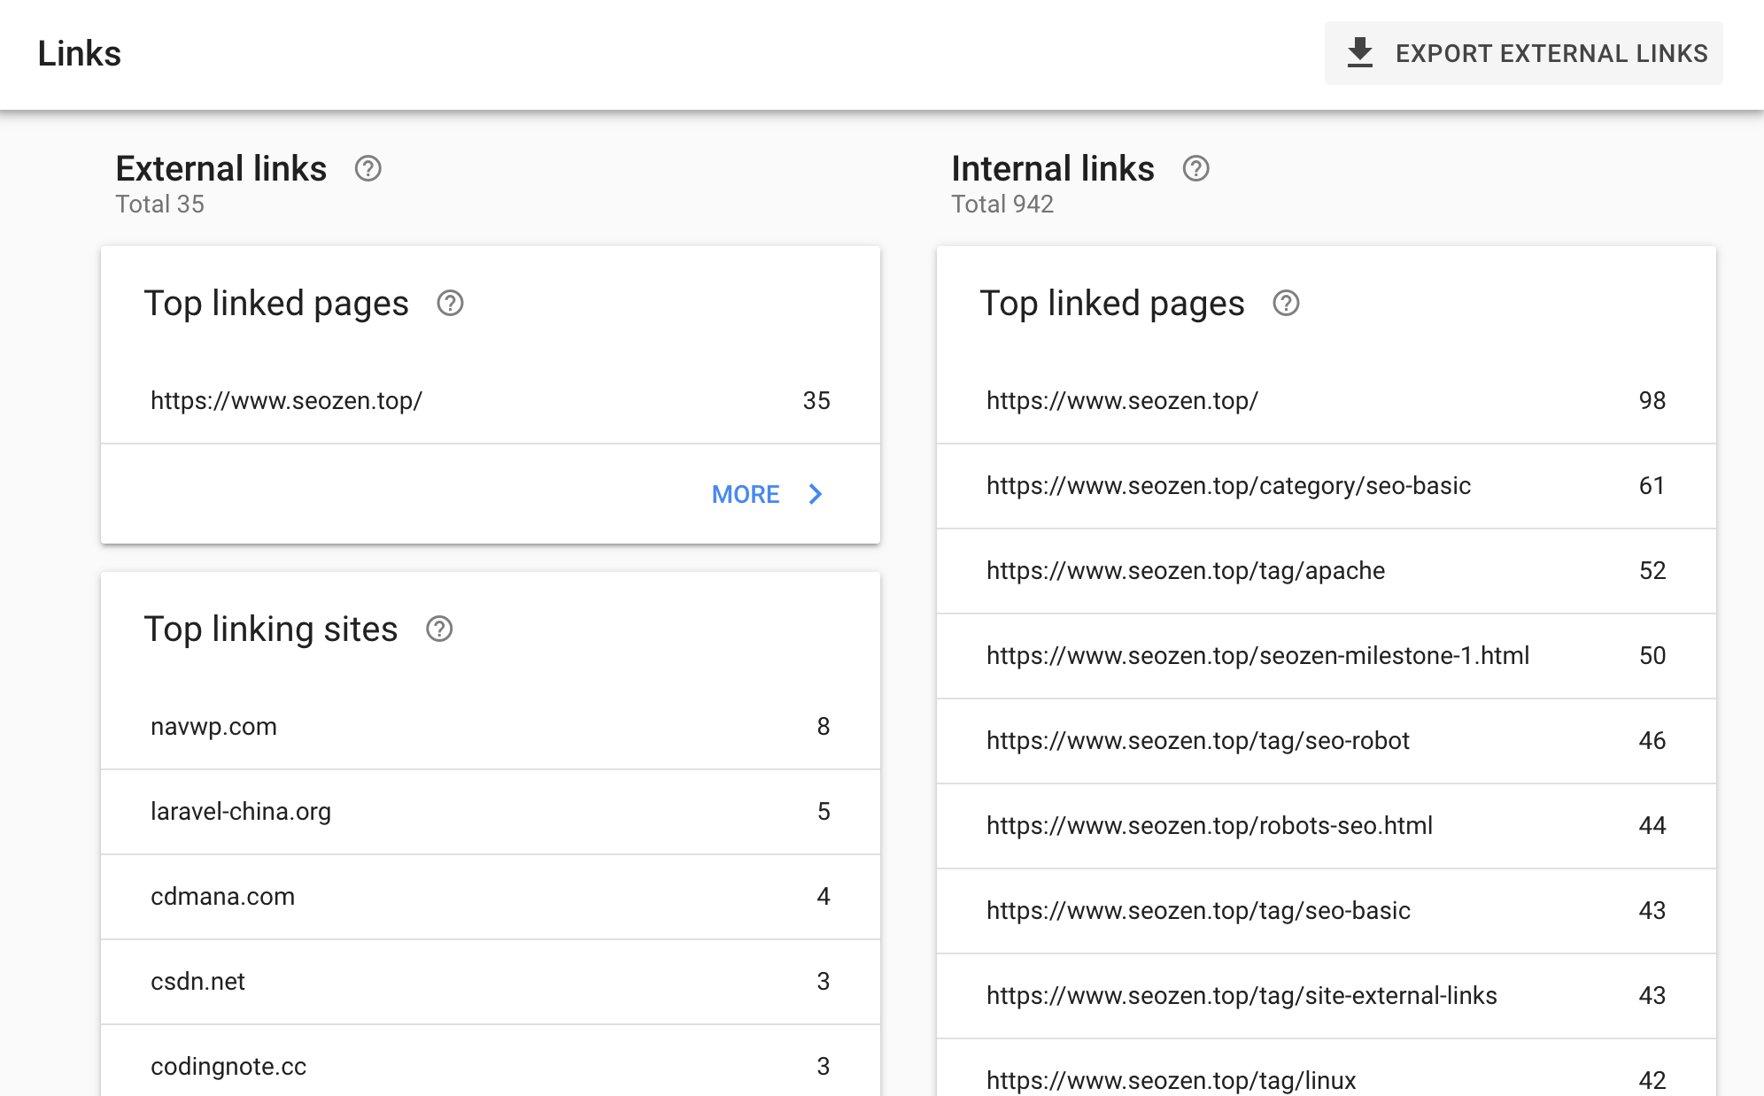Viewport: 1764px width, 1096px height.
Task: Click the Total 35 text
Action: point(160,205)
